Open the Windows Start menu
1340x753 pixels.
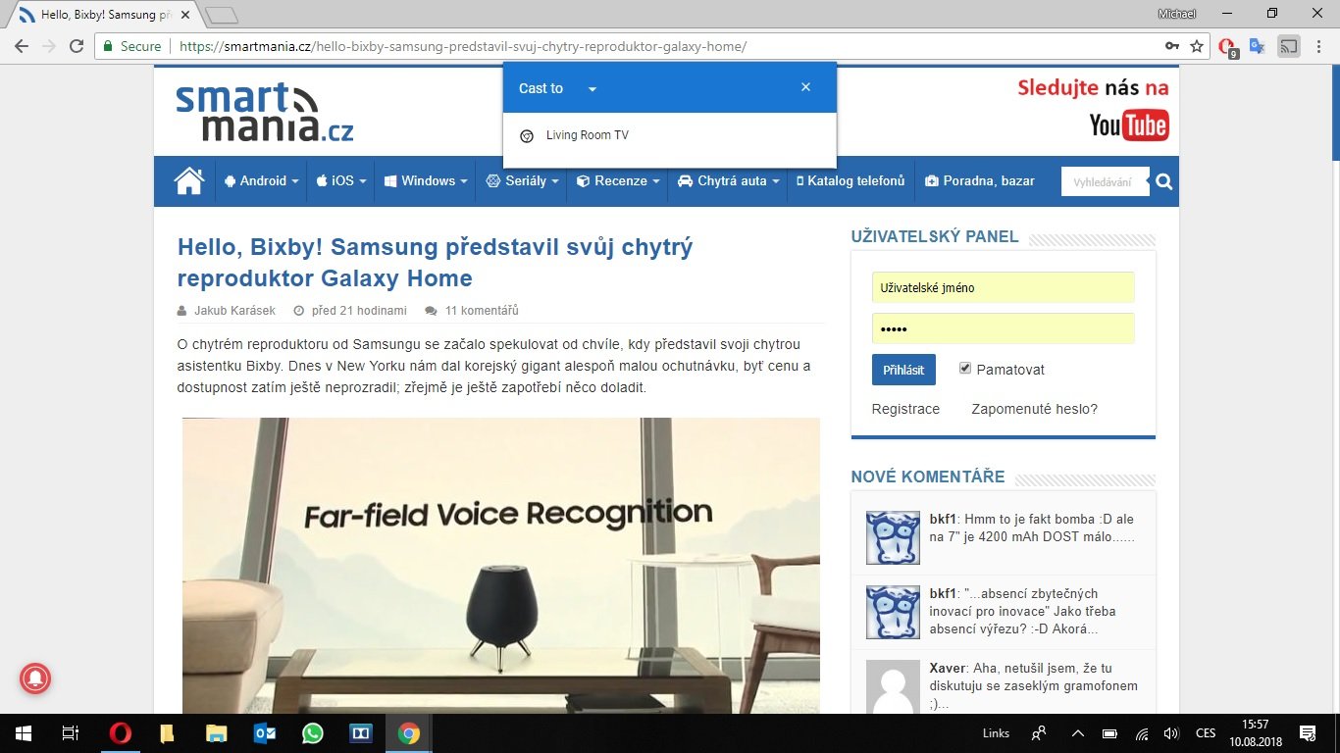click(24, 733)
